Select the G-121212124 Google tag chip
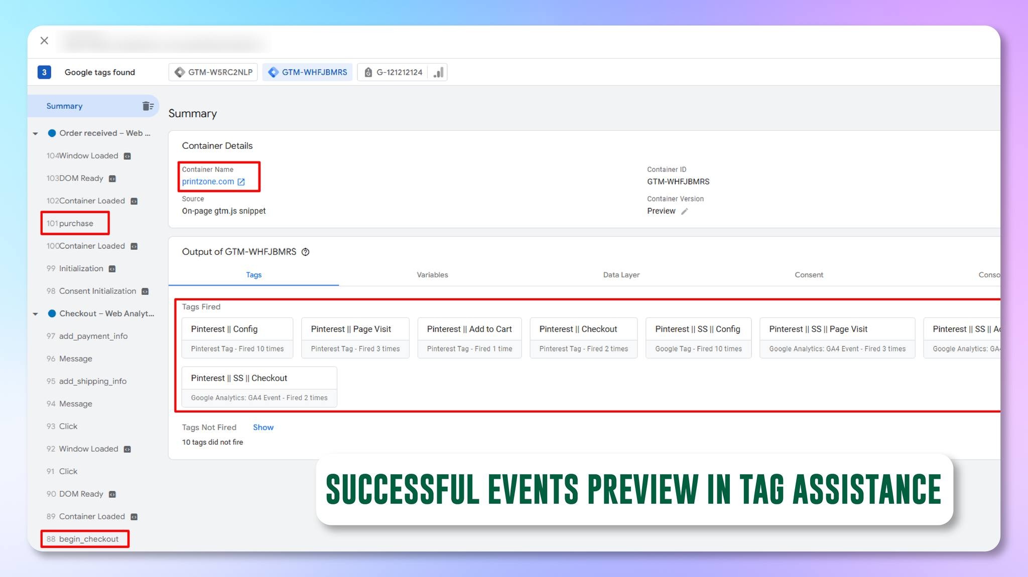Viewport: 1028px width, 577px height. tap(393, 72)
